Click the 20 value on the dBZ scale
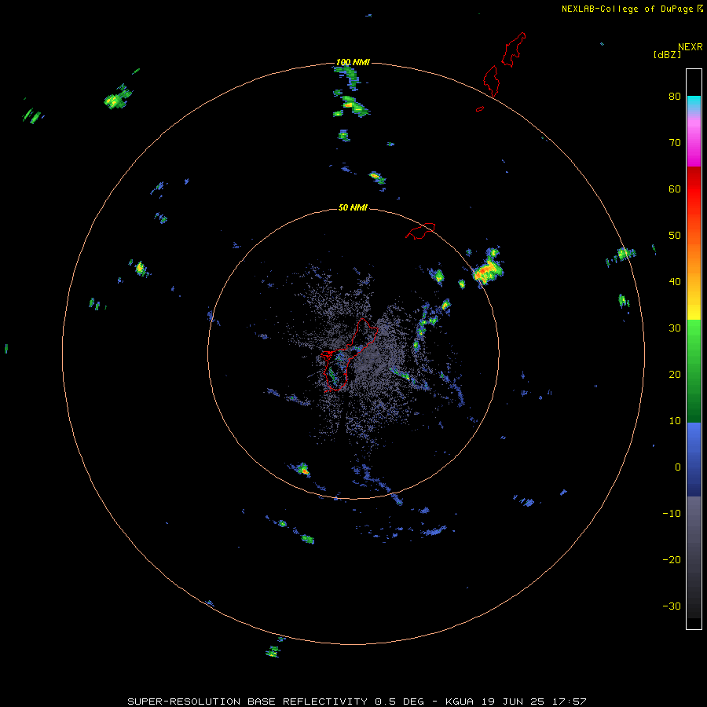Screen dimensions: 707x707 point(675,375)
